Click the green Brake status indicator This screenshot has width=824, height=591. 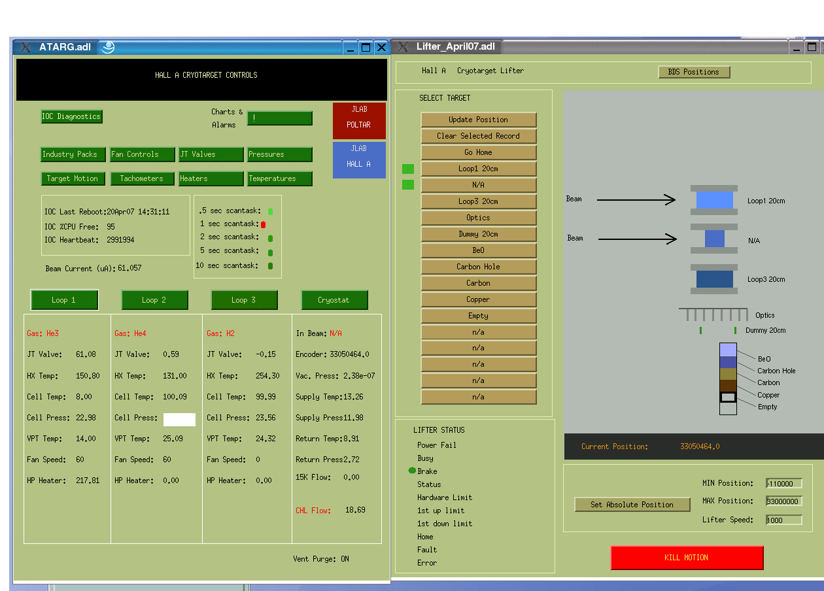tap(412, 471)
